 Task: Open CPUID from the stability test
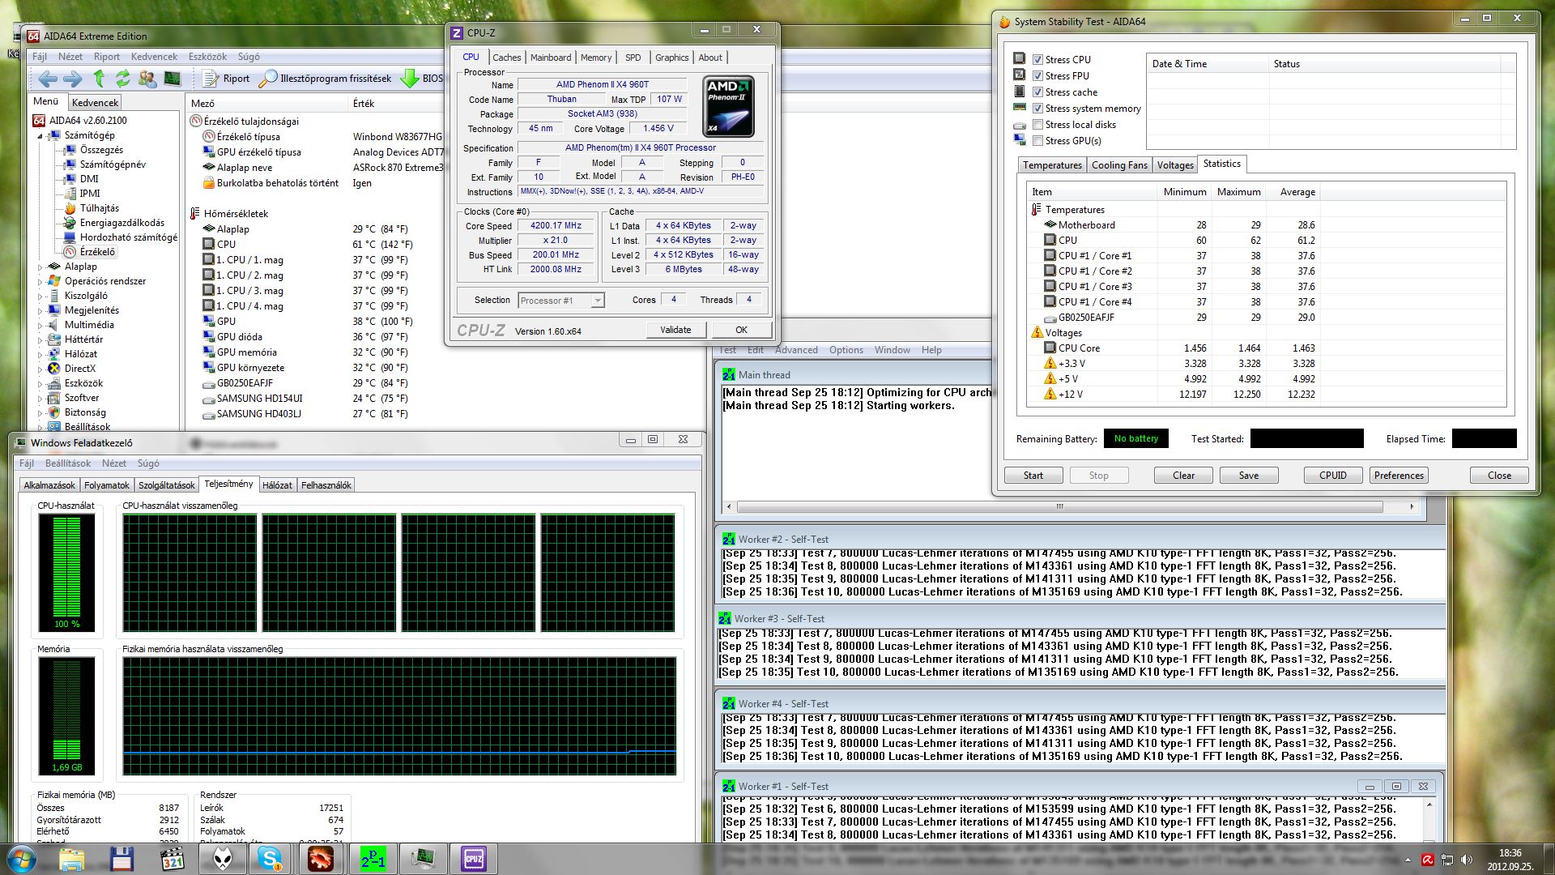coord(1332,476)
